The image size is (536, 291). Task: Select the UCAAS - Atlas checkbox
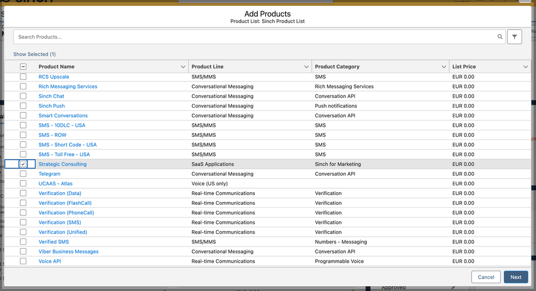click(x=23, y=183)
